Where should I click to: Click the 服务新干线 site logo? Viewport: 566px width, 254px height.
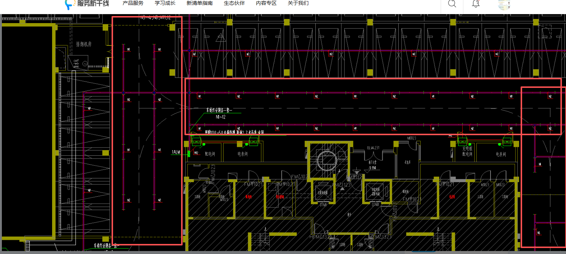[x=87, y=4]
